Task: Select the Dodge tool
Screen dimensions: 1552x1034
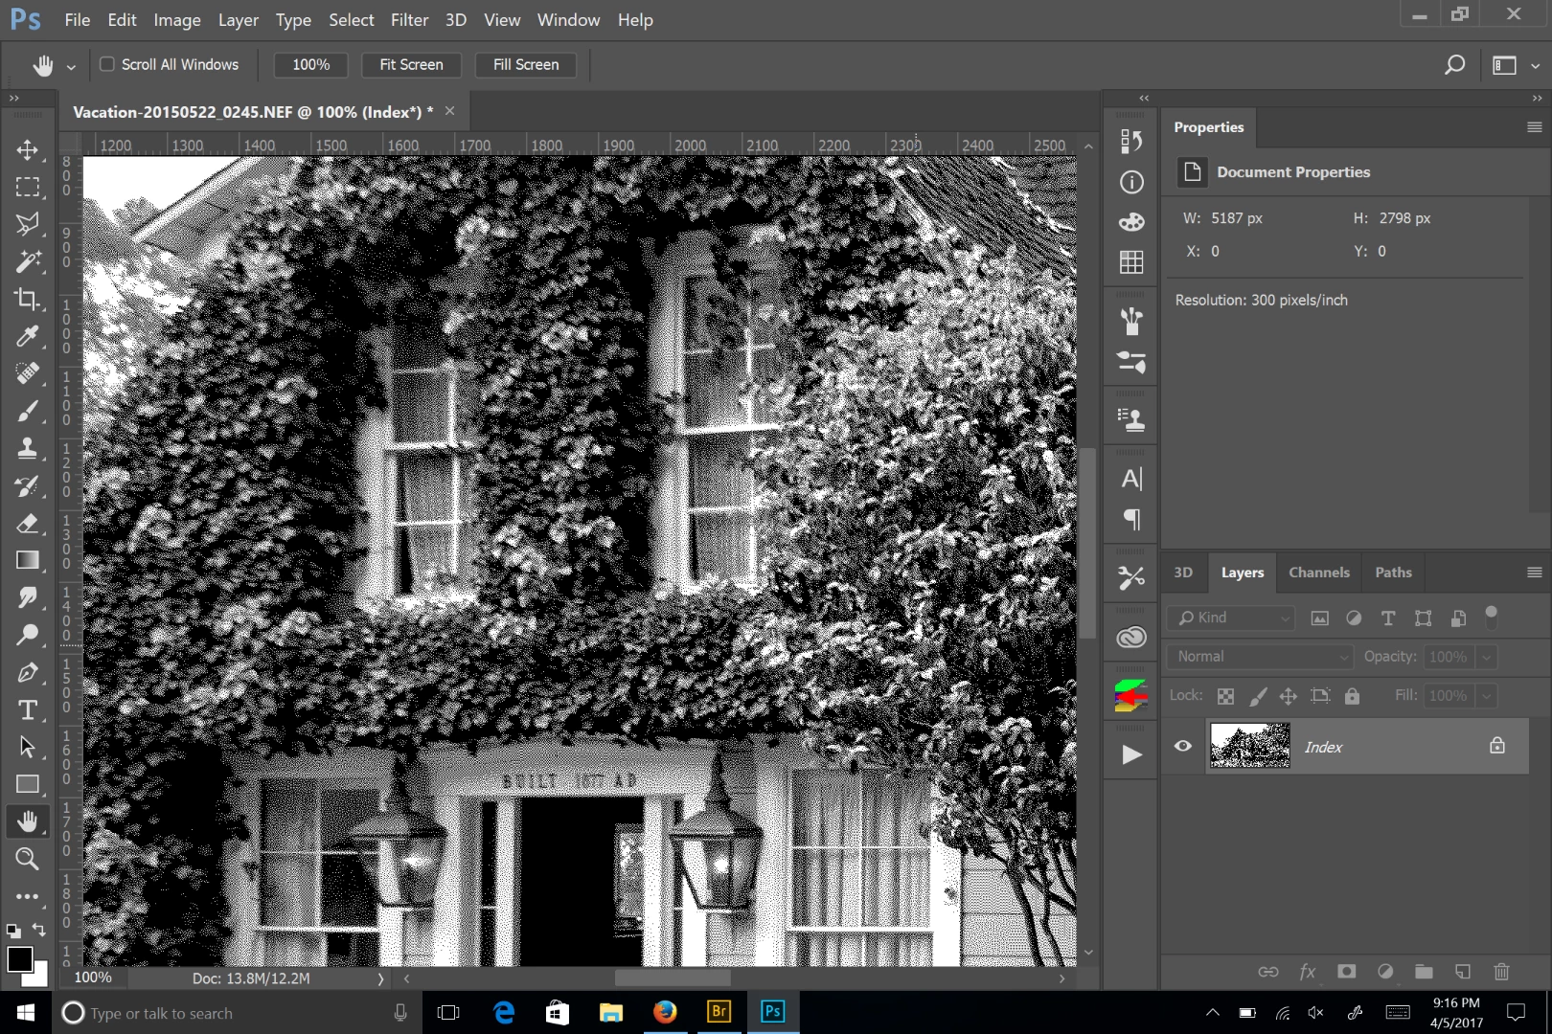Action: click(27, 635)
